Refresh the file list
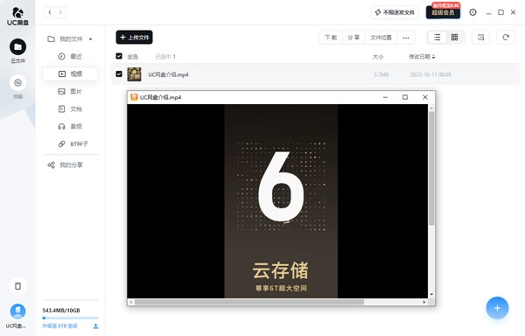This screenshot has width=525, height=336. [506, 37]
